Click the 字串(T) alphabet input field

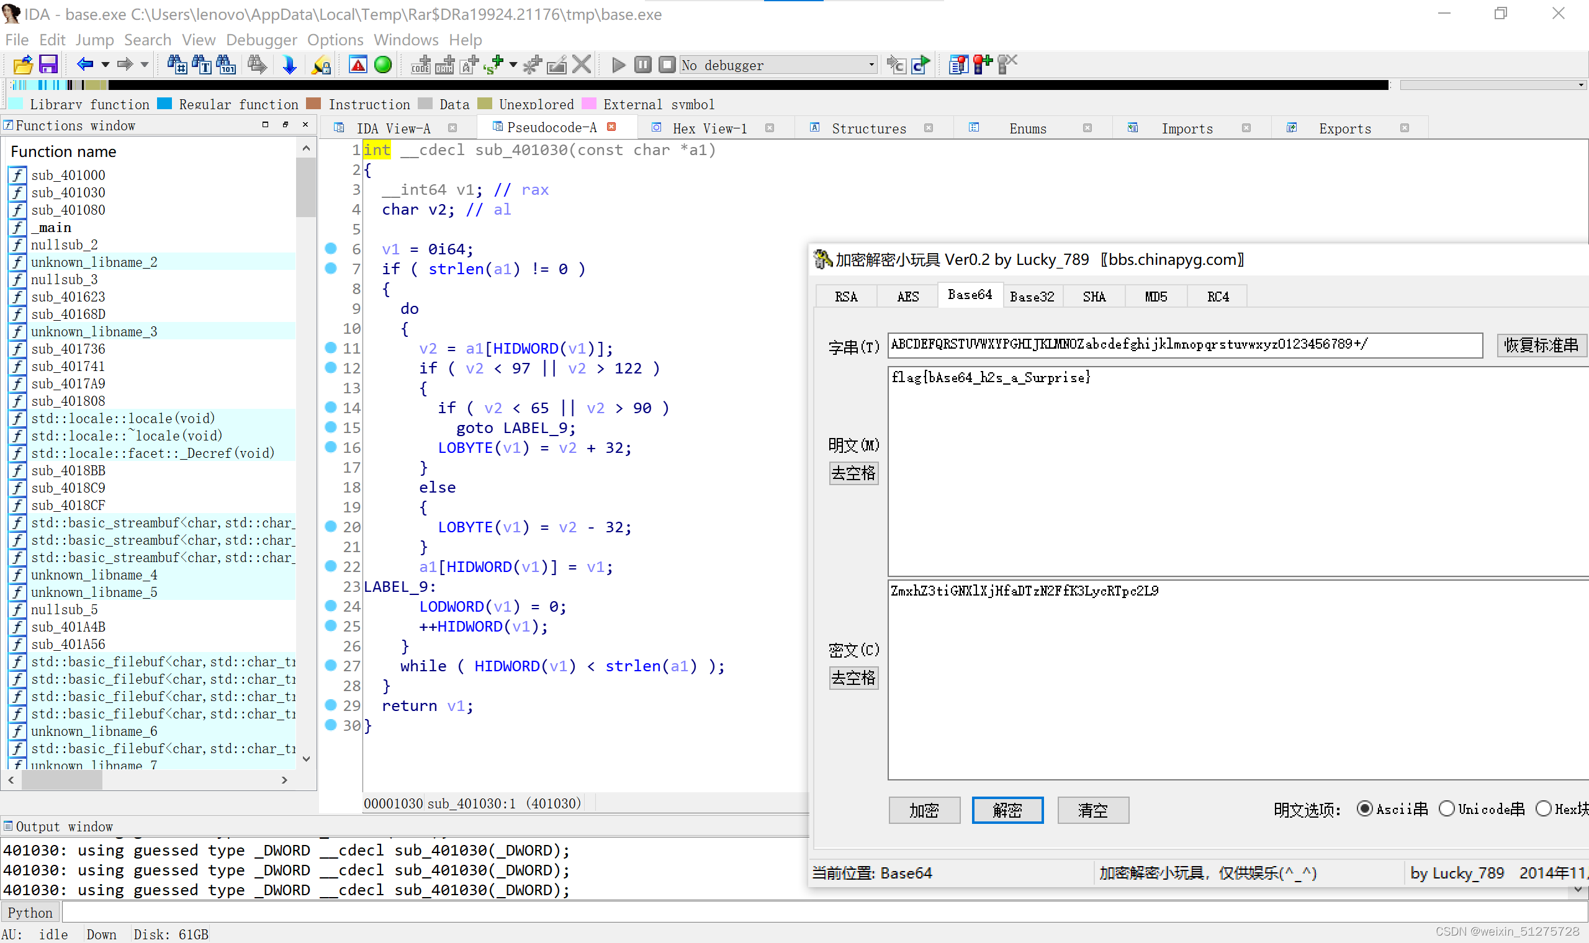pyautogui.click(x=1185, y=345)
